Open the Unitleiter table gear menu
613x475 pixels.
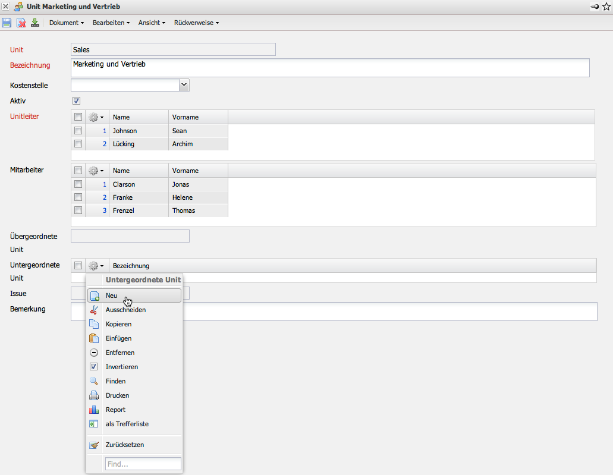click(96, 117)
